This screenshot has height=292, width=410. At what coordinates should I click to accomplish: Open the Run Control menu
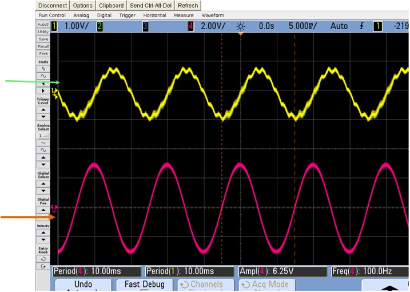(52, 15)
